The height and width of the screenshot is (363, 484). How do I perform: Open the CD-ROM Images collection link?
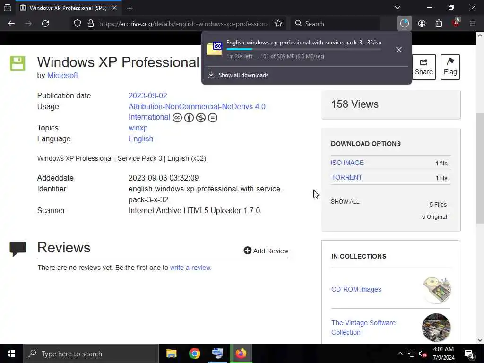tap(356, 290)
